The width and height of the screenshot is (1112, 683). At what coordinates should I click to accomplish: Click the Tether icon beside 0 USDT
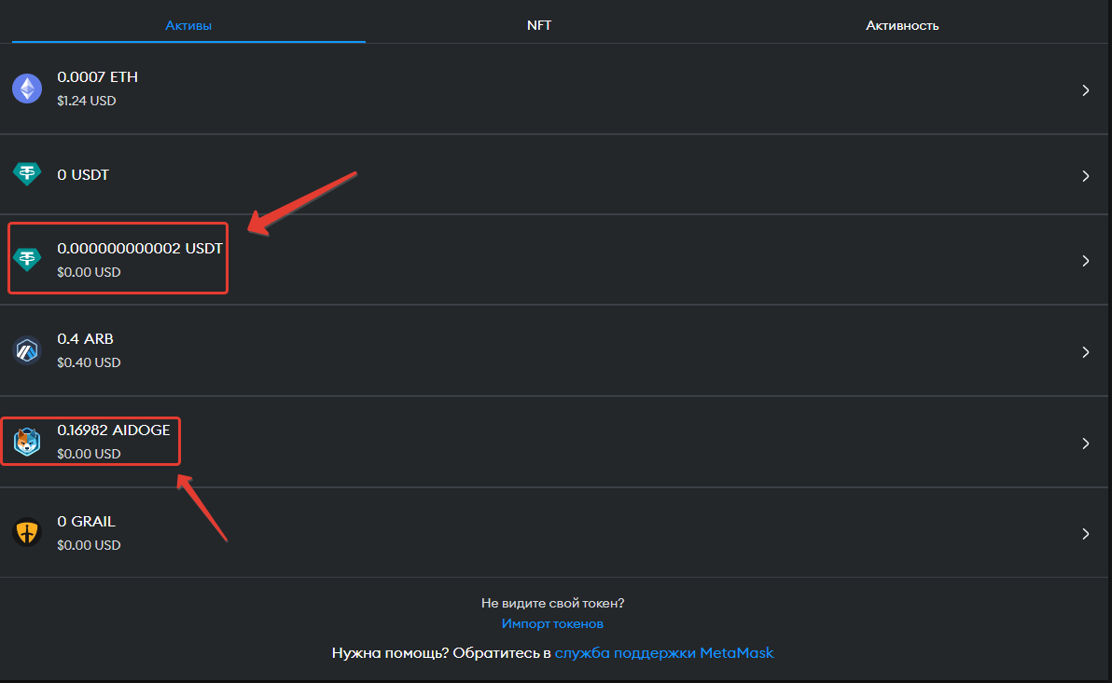(27, 173)
